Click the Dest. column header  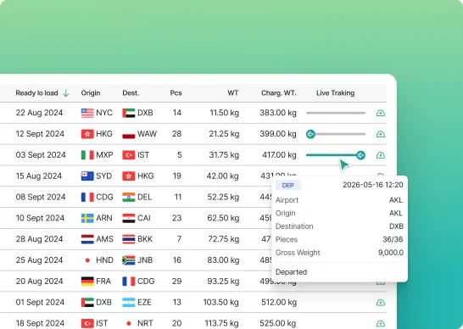pos(131,93)
